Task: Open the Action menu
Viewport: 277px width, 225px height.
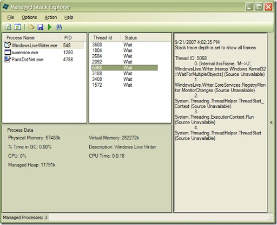Action: tap(51, 17)
